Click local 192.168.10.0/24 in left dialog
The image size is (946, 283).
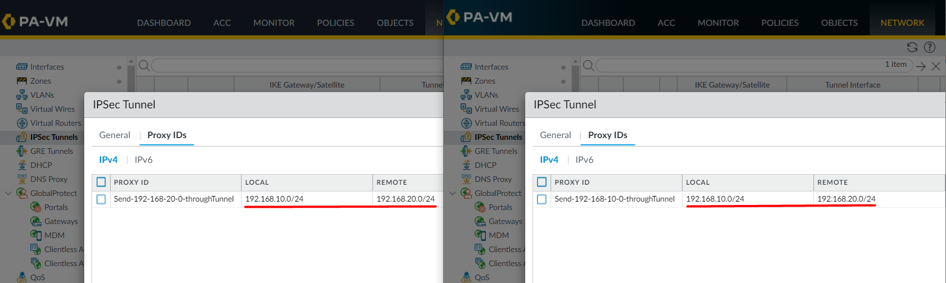coord(274,199)
